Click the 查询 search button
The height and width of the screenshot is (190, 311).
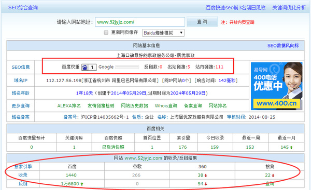(202, 22)
